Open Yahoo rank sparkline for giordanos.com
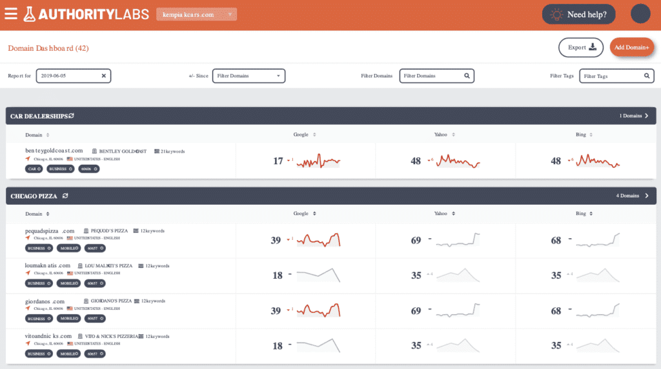661x369 pixels. point(458,310)
